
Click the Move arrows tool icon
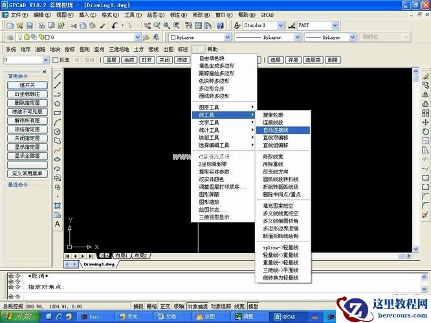point(426,122)
